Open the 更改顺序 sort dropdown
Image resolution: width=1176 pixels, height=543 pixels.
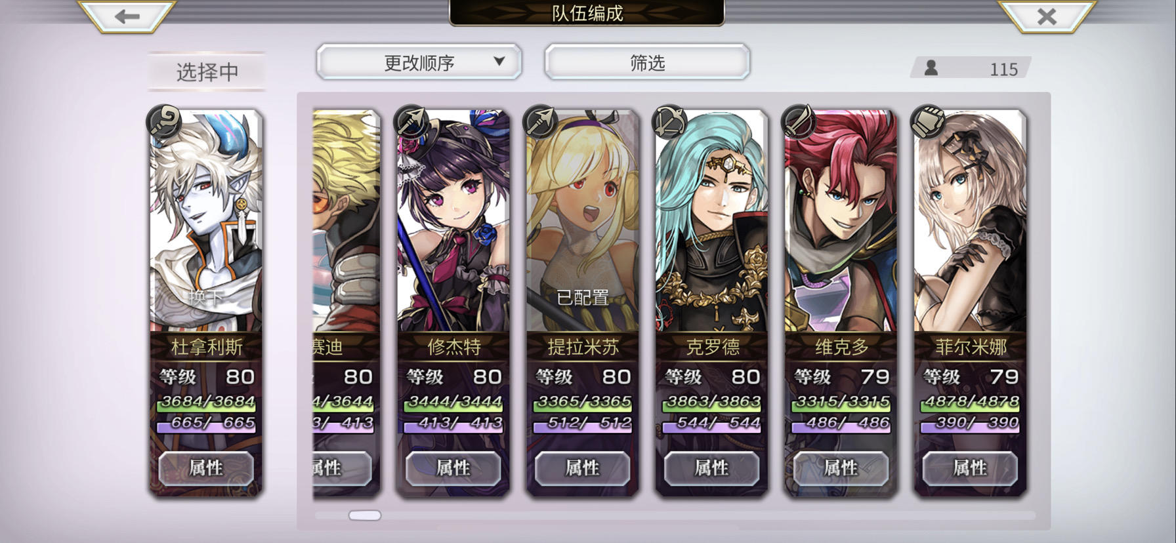coord(419,62)
